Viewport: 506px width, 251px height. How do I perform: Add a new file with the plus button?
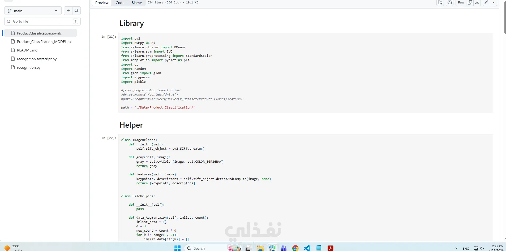pyautogui.click(x=68, y=11)
